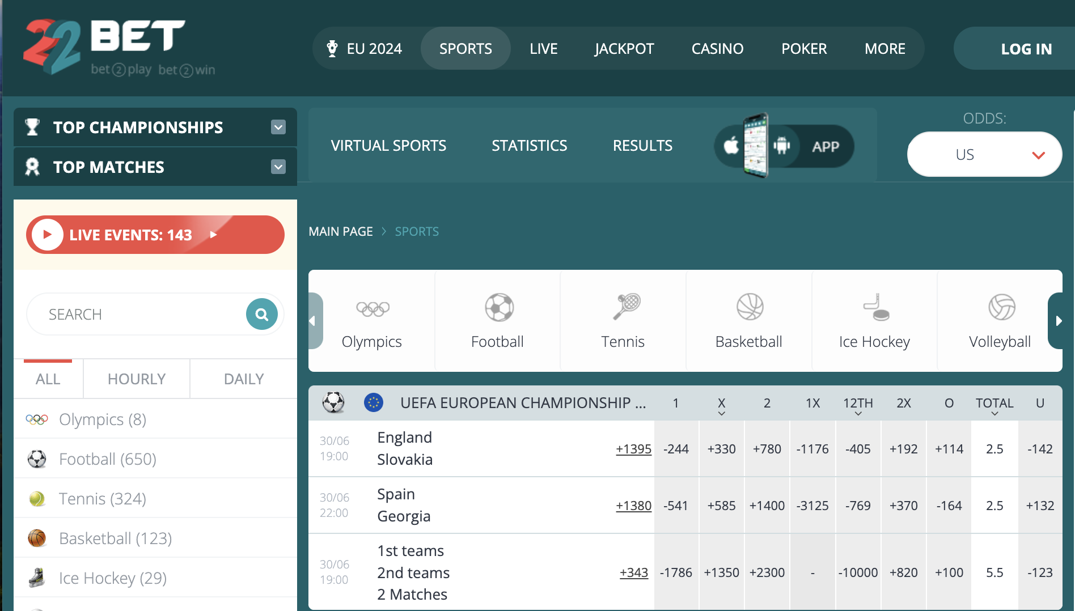Click SPORTS breadcrumb
1075x611 pixels.
point(417,231)
